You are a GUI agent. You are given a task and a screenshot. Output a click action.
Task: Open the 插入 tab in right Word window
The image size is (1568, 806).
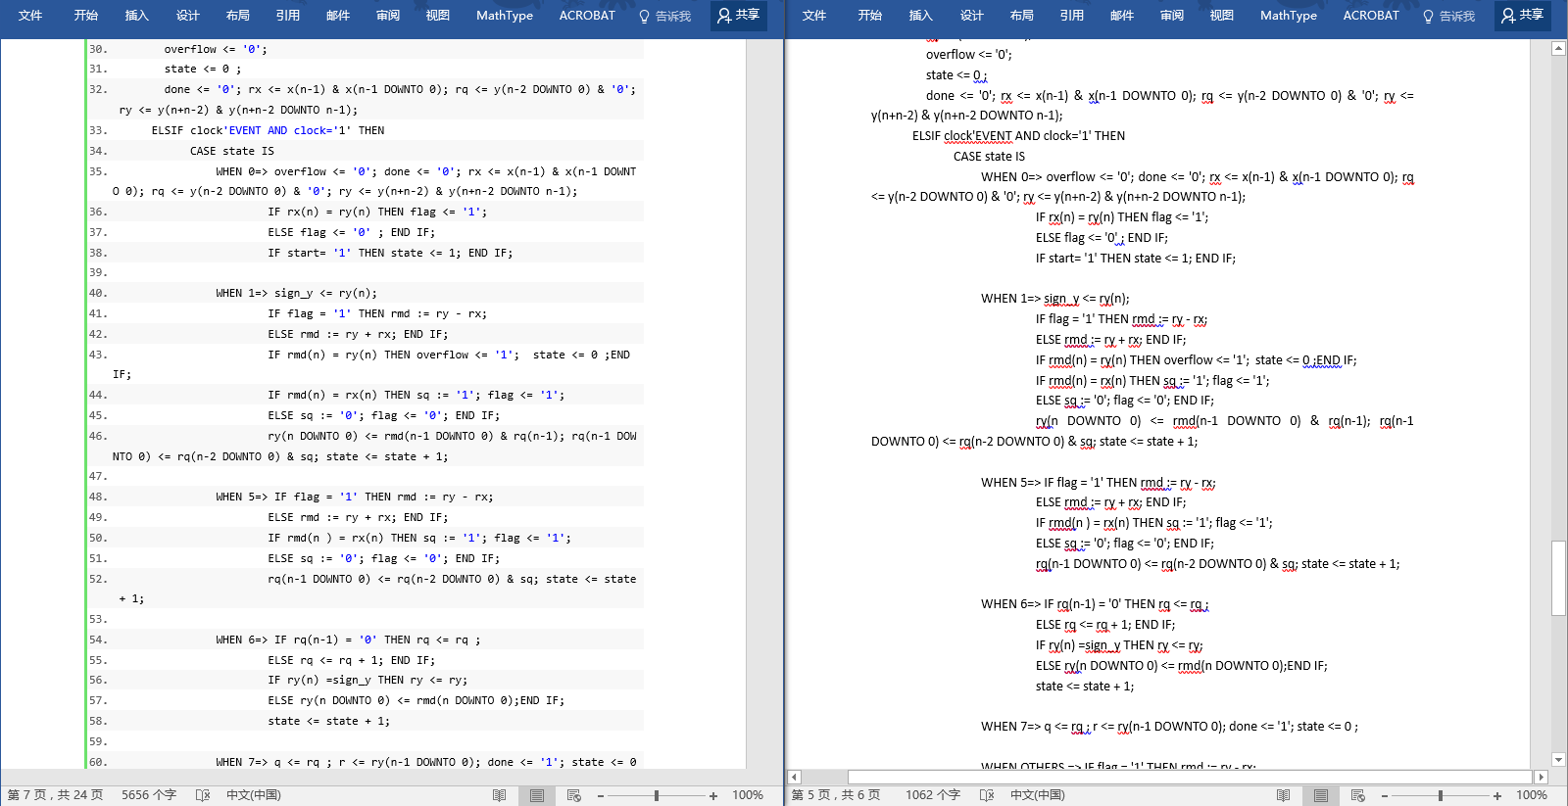pyautogui.click(x=920, y=16)
